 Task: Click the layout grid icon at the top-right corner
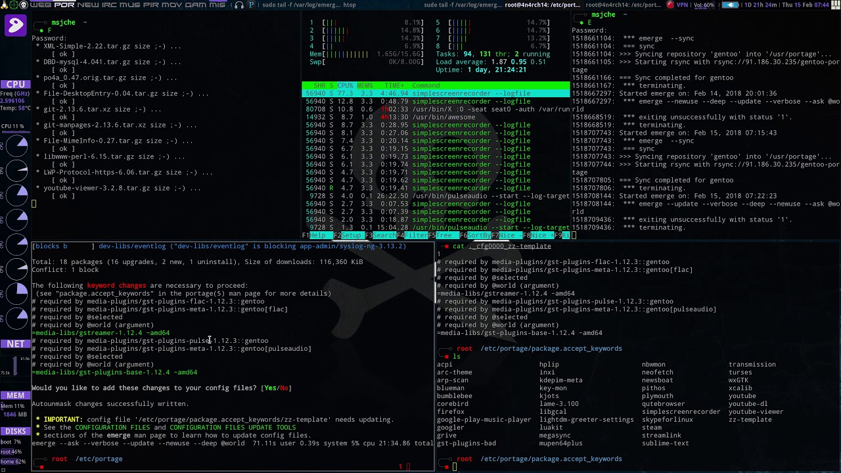click(x=836, y=5)
